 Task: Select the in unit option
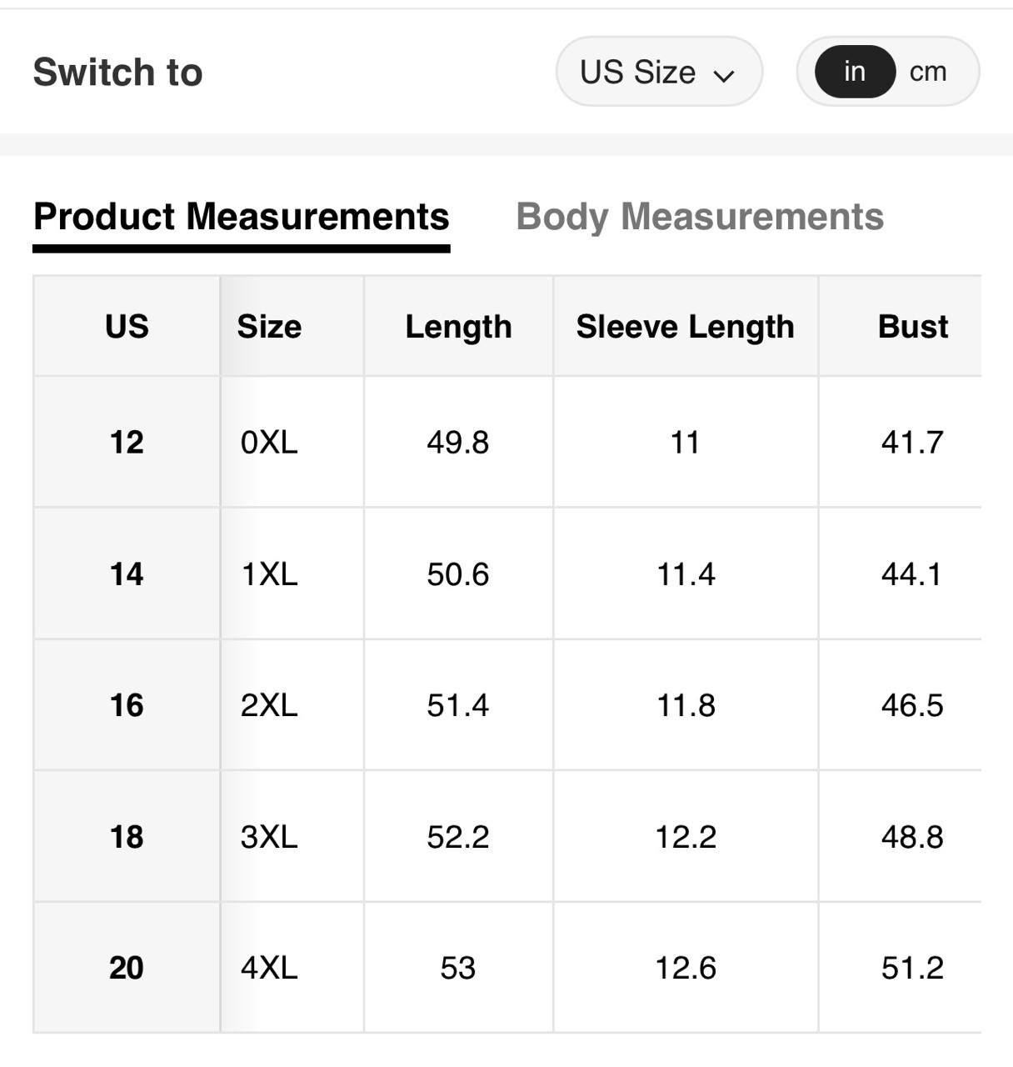tap(854, 72)
